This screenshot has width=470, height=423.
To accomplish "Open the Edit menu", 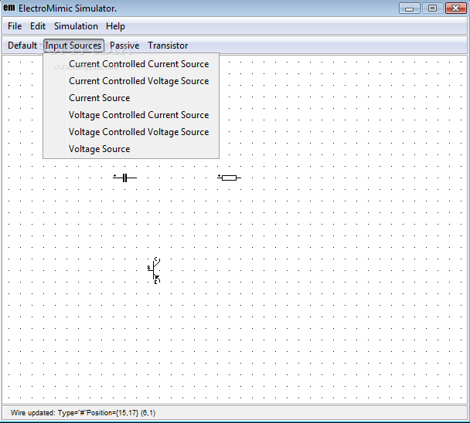I will [x=38, y=26].
